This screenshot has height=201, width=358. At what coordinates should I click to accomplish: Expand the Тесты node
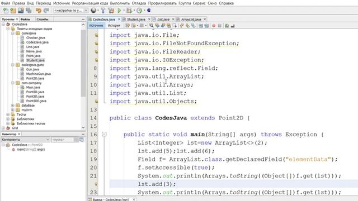coord(8,114)
